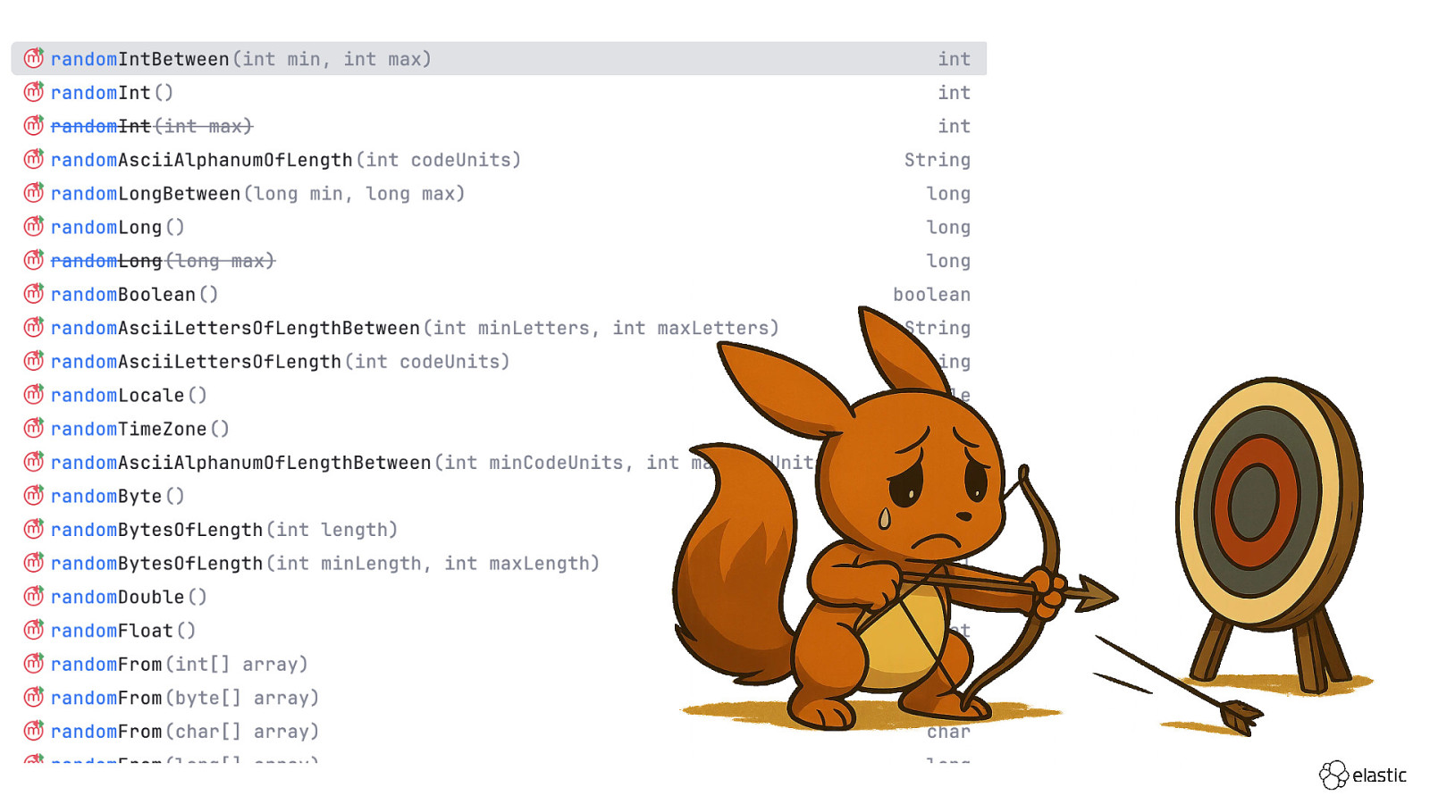Click the method icon beside randomIntBetween
This screenshot has height=804, width=1430.
(x=34, y=58)
